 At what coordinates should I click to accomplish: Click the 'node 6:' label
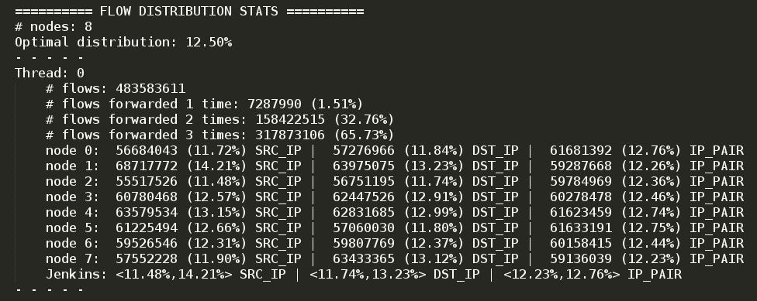(x=72, y=243)
